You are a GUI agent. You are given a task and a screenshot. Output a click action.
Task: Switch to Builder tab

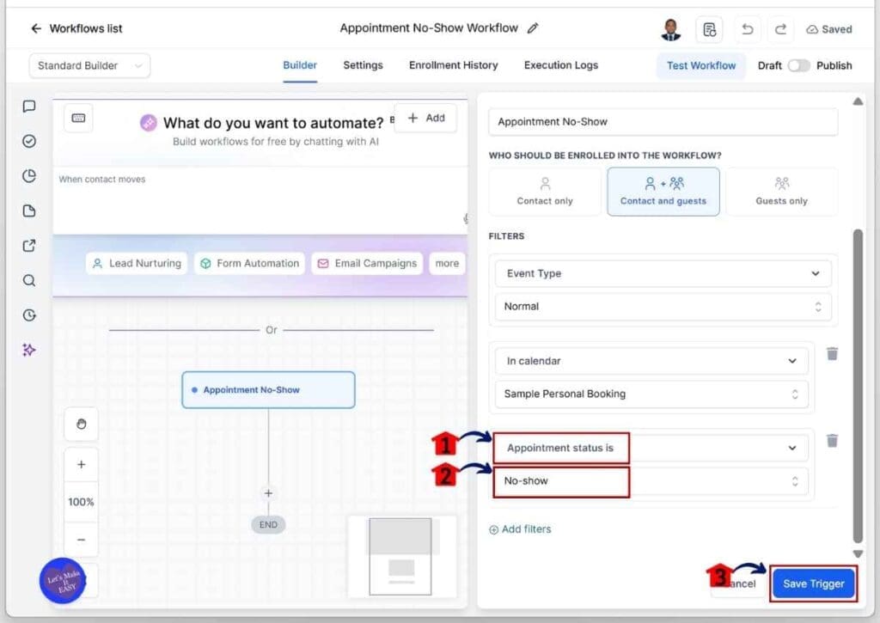[x=300, y=65]
